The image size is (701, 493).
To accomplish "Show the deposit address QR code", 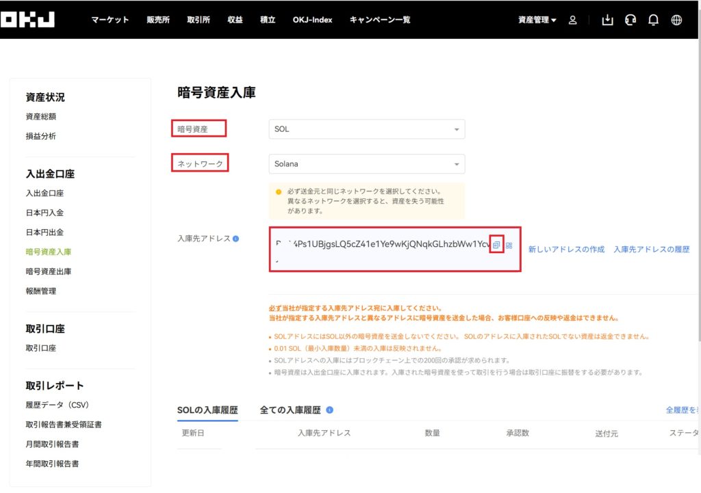I will pyautogui.click(x=509, y=245).
